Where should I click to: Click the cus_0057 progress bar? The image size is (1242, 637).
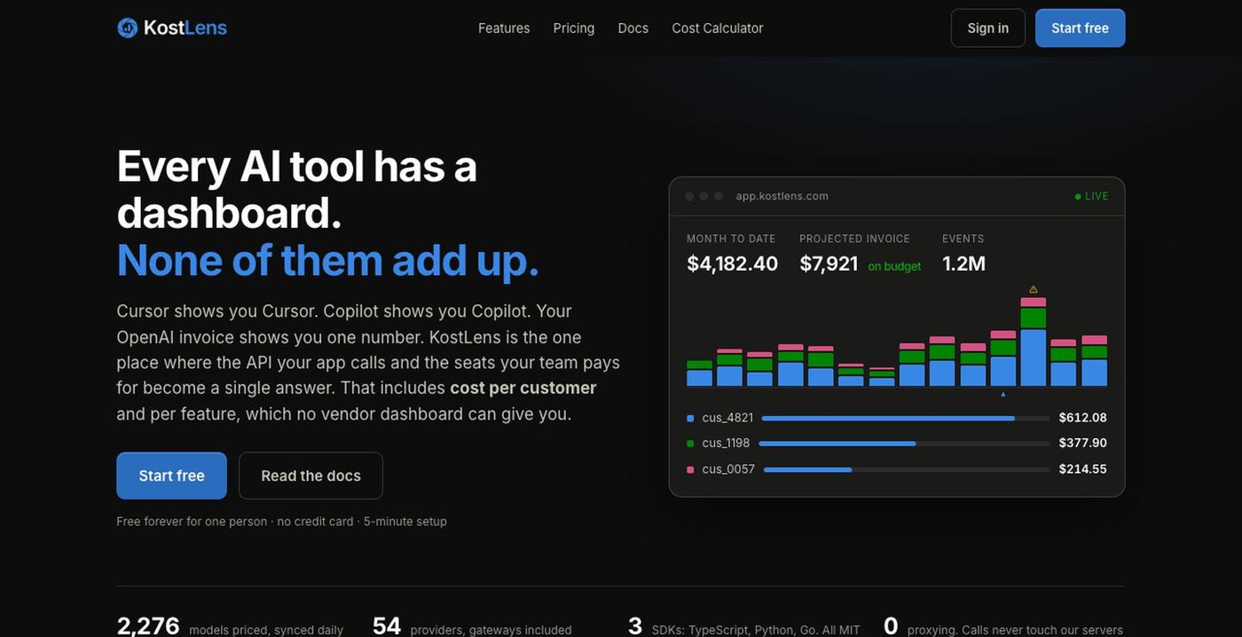[907, 469]
